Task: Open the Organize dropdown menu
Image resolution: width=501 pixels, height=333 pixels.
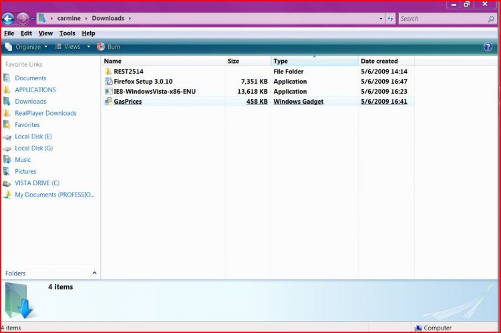Action: 27,47
